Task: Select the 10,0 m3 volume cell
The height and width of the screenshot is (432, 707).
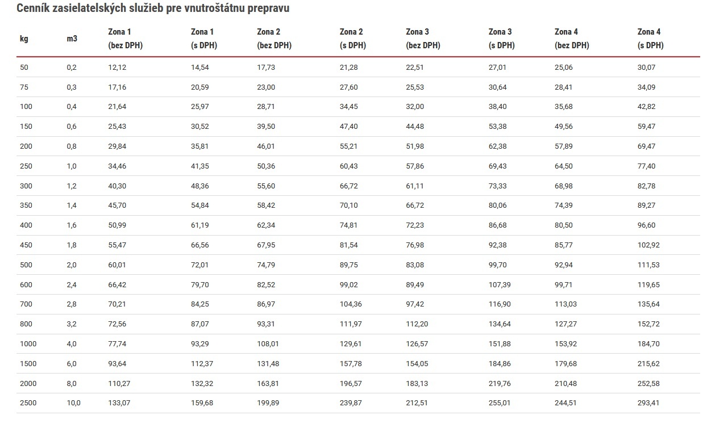Action: [x=73, y=403]
